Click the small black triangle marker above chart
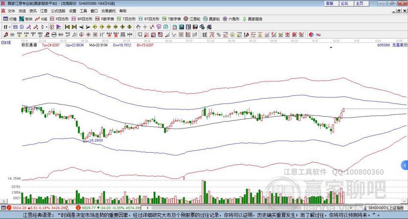This screenshot has height=219, width=408. 331,47
